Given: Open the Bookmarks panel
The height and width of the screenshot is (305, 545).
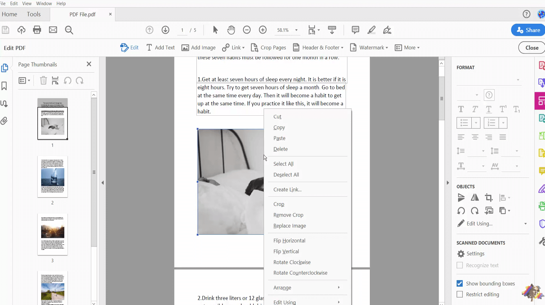Looking at the screenshot, I should (x=4, y=86).
